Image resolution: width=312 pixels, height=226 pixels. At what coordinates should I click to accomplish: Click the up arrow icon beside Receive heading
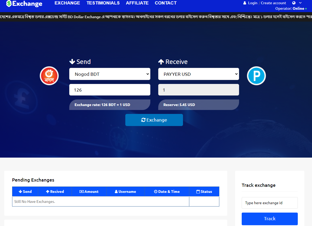pyautogui.click(x=161, y=62)
